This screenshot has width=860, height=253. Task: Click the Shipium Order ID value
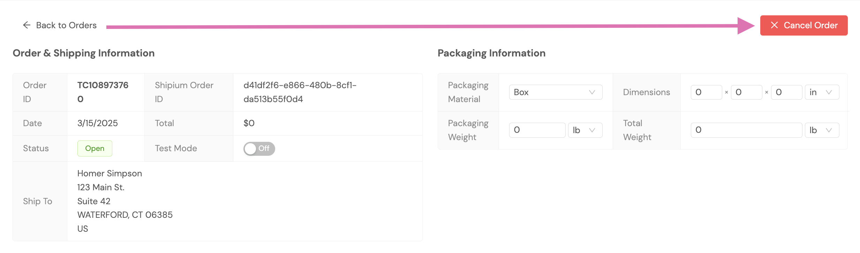(300, 92)
